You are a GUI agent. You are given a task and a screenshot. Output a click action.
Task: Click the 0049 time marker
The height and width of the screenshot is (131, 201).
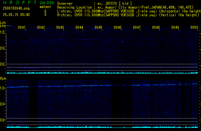coord(175,27)
